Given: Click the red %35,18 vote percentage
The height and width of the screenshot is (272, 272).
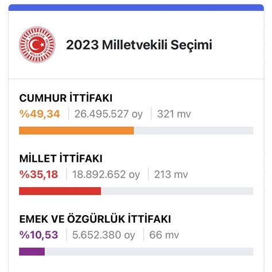Looking at the screenshot, I should point(38,174).
